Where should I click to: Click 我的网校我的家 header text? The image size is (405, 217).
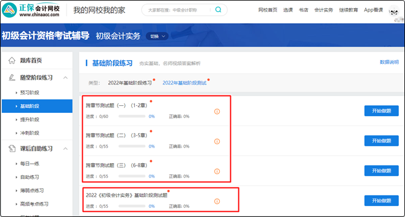tap(99, 10)
